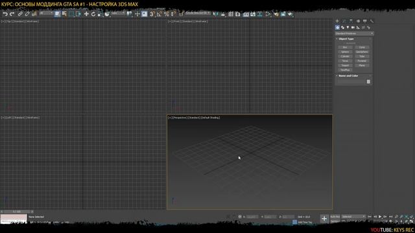
Task: Toggle the Layer Explorer icon
Action: click(x=238, y=14)
